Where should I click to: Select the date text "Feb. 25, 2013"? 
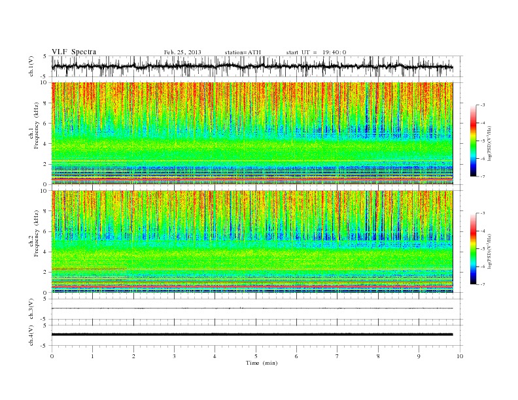click(x=182, y=52)
